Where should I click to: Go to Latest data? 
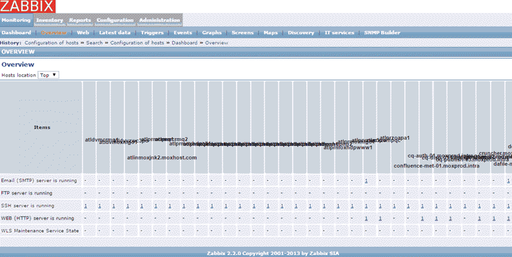tap(115, 33)
